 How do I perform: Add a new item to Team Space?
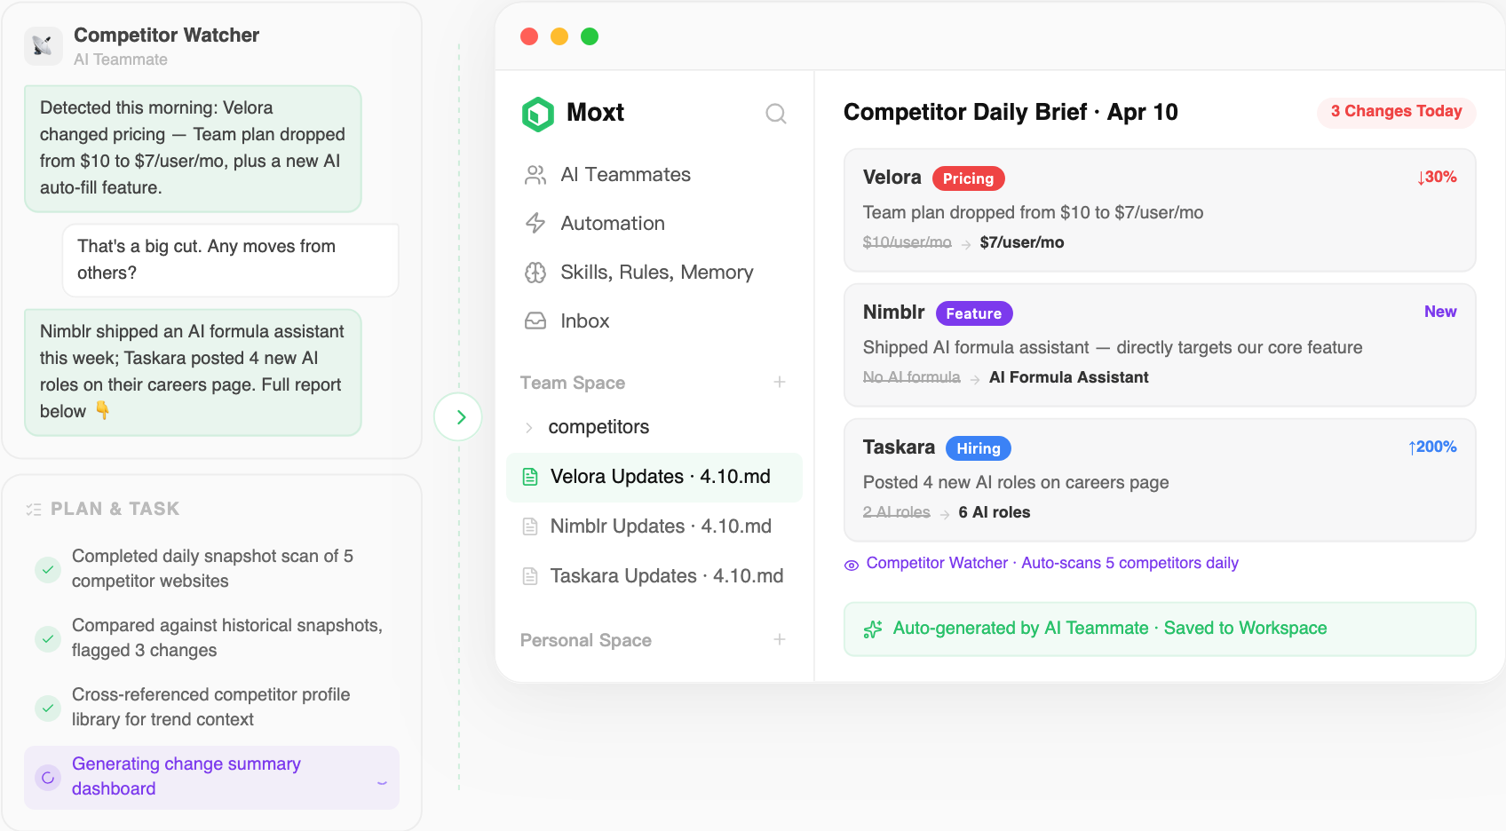pyautogui.click(x=779, y=382)
